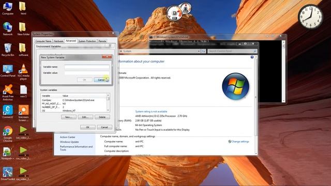Open Action Center link
331x186 pixels.
[68, 137]
